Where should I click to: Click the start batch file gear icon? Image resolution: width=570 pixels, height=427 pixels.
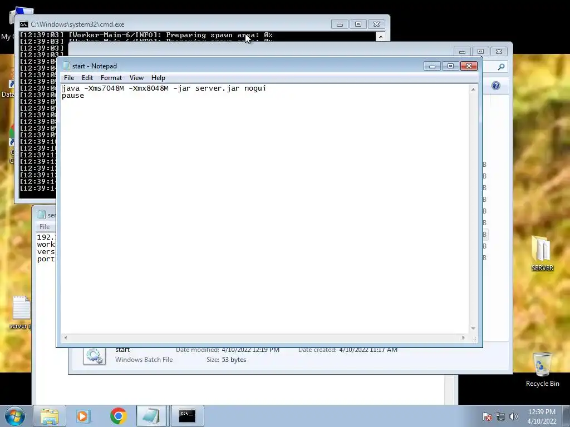(94, 356)
